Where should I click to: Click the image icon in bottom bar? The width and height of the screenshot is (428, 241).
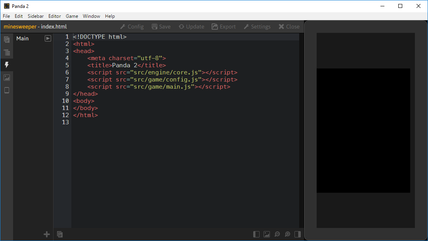(x=267, y=234)
